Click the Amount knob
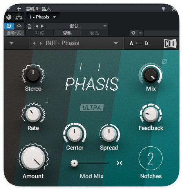This screenshot has height=190, width=183. pos(33,158)
